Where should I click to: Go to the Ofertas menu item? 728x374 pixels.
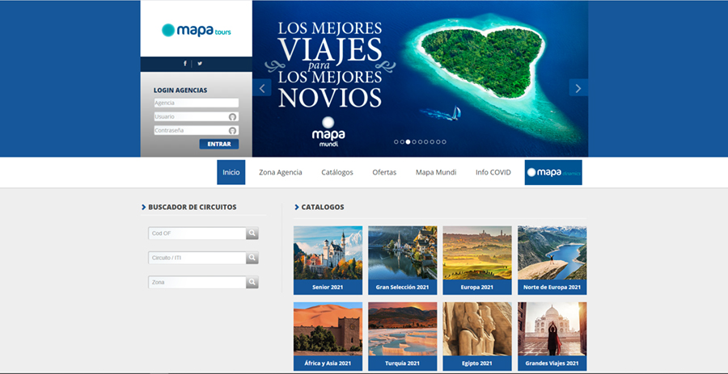[x=384, y=172]
